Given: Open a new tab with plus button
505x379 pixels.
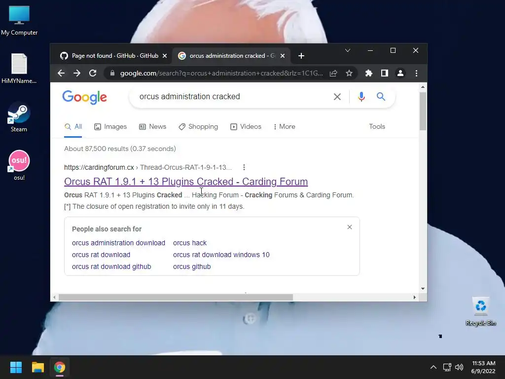Looking at the screenshot, I should 301,56.
